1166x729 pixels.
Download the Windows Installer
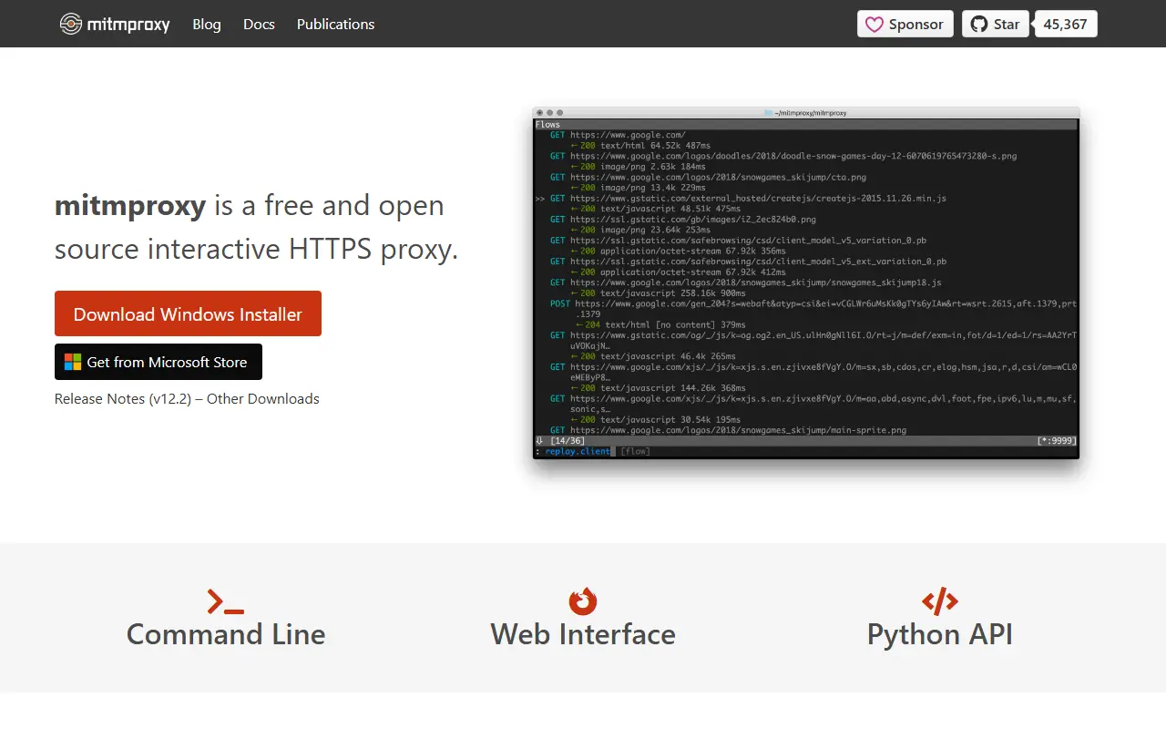point(188,313)
